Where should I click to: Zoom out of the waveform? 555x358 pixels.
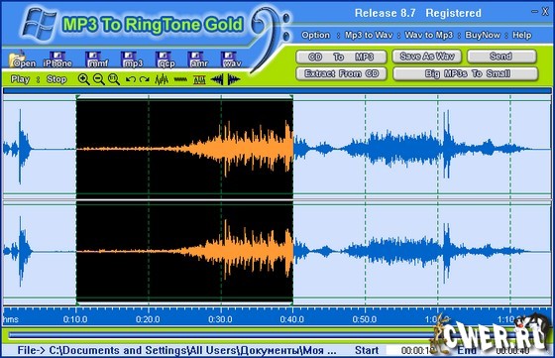click(x=98, y=79)
